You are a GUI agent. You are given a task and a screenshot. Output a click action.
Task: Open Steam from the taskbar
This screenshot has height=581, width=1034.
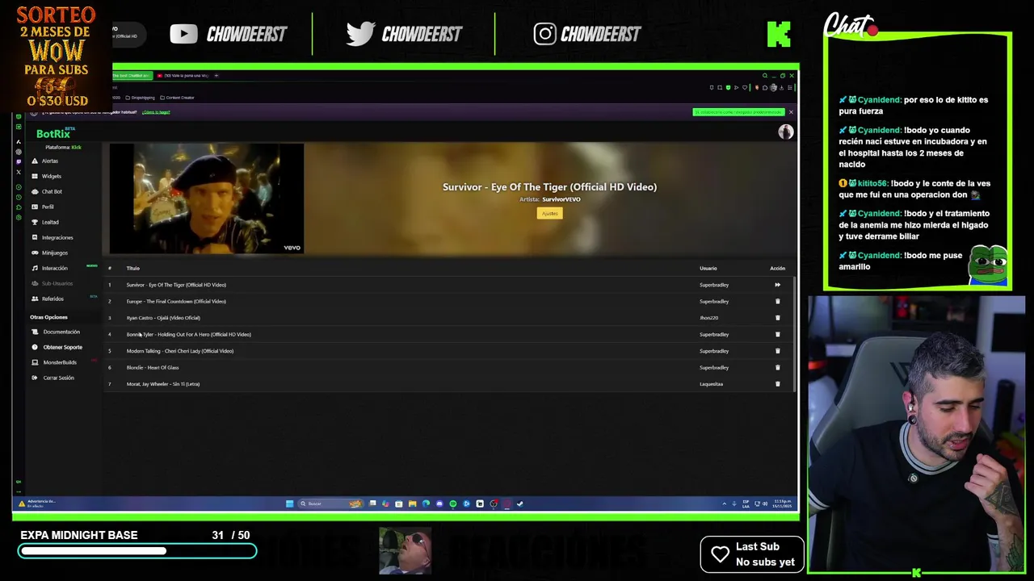click(x=519, y=504)
